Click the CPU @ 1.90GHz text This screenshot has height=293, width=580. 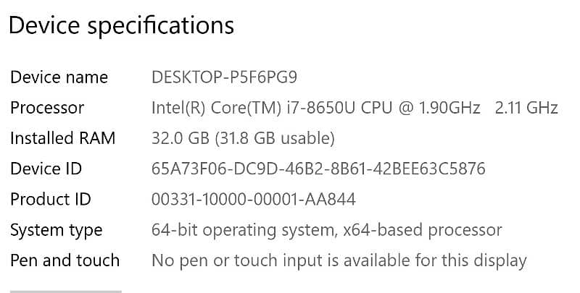[438, 108]
